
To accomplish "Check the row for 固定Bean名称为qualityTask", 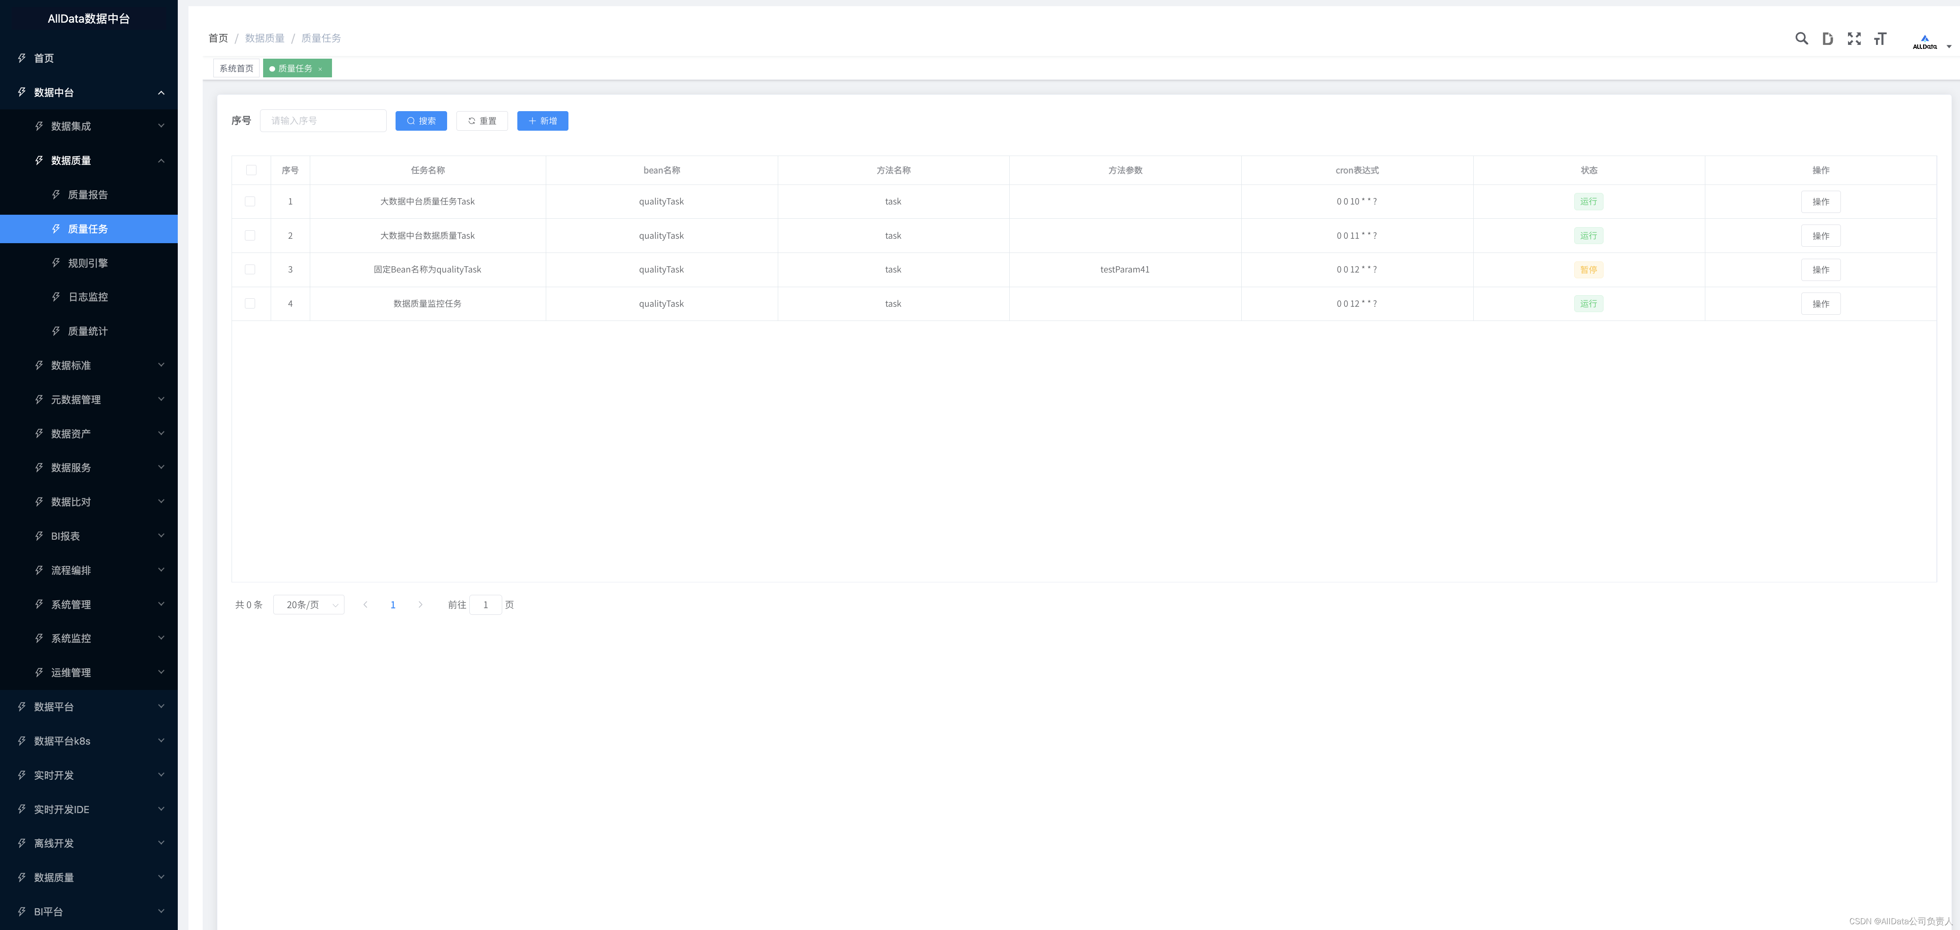I will coord(250,269).
